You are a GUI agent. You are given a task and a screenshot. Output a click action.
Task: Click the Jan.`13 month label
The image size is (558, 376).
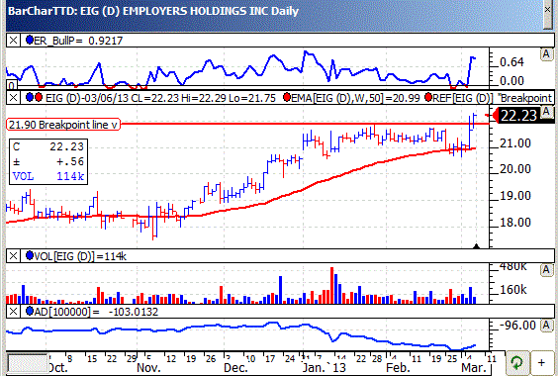325,367
